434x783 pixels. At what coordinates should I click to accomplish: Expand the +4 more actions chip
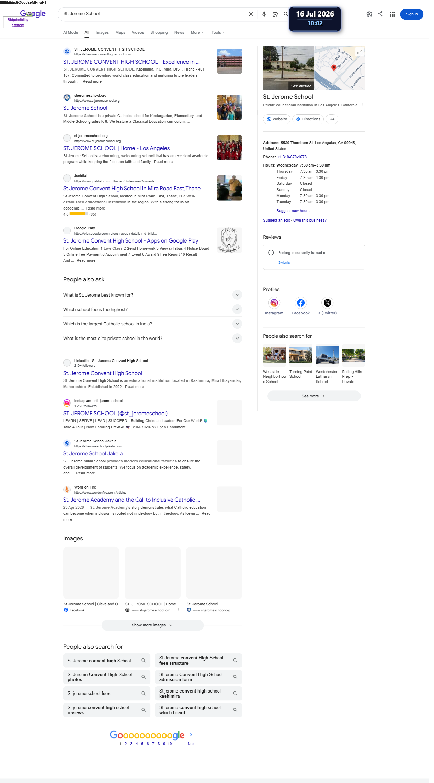(x=332, y=119)
